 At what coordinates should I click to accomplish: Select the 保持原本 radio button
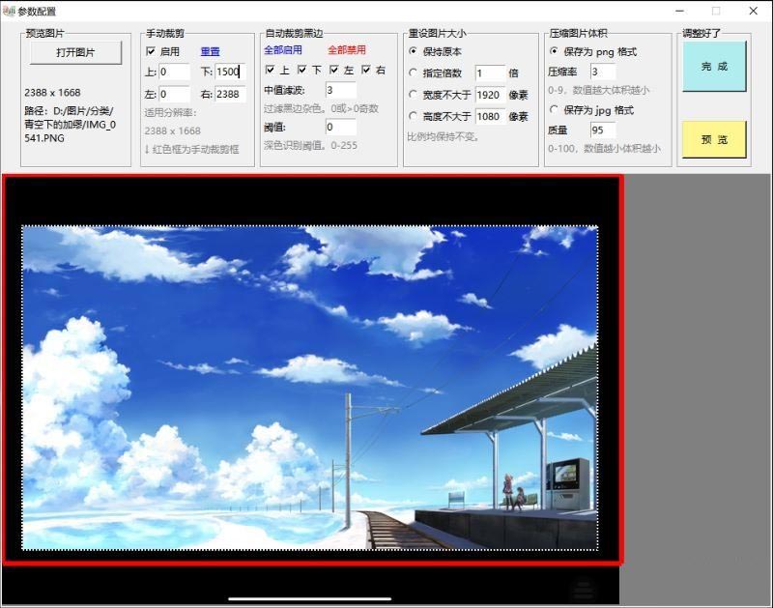pyautogui.click(x=414, y=51)
